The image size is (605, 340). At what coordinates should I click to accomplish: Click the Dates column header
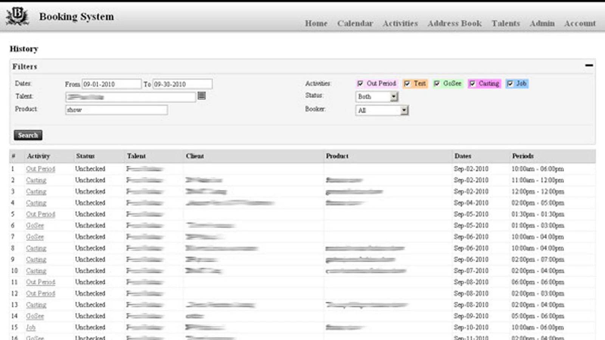(x=463, y=156)
